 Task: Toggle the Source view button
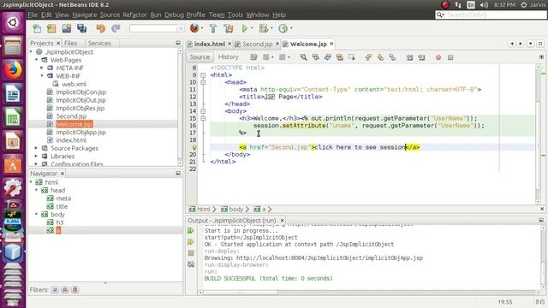[200, 57]
